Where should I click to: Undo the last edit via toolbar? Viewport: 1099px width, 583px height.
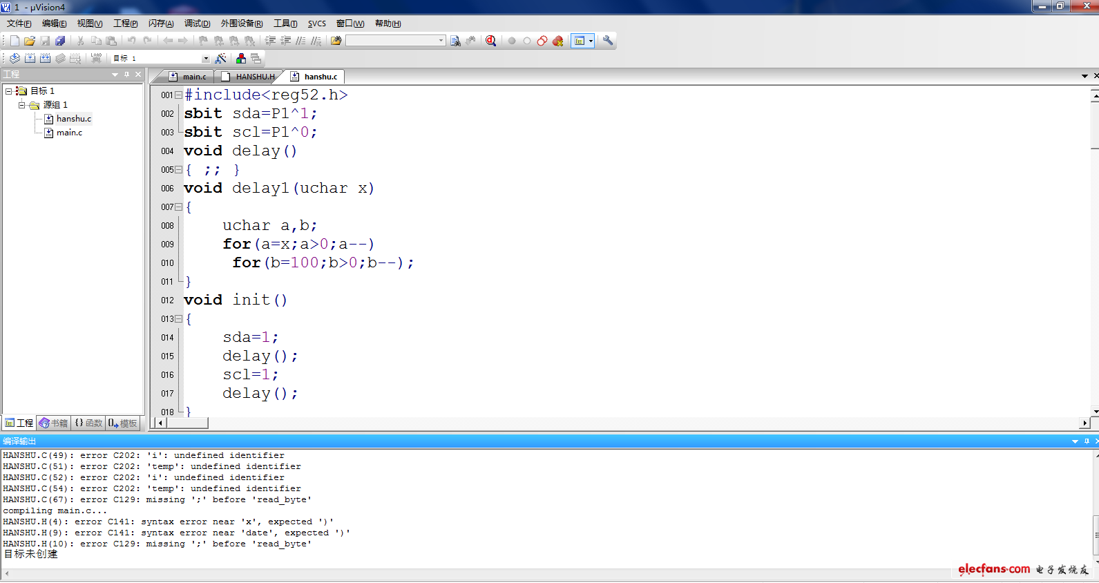click(131, 41)
